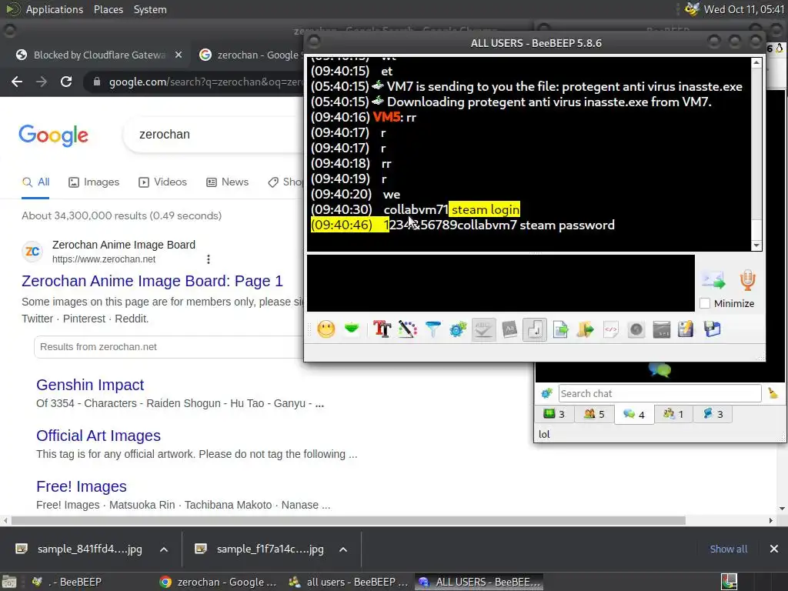Switch to Videos search results
The image size is (788, 591).
tap(163, 182)
